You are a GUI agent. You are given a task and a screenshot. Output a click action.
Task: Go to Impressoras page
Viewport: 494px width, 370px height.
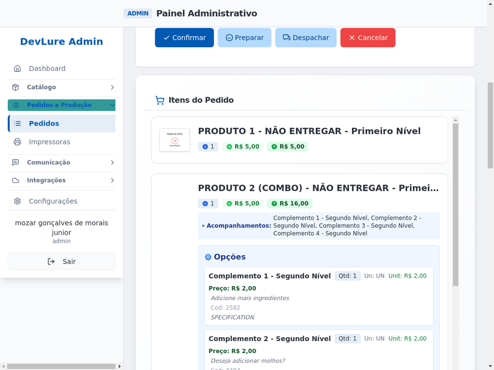pos(49,142)
